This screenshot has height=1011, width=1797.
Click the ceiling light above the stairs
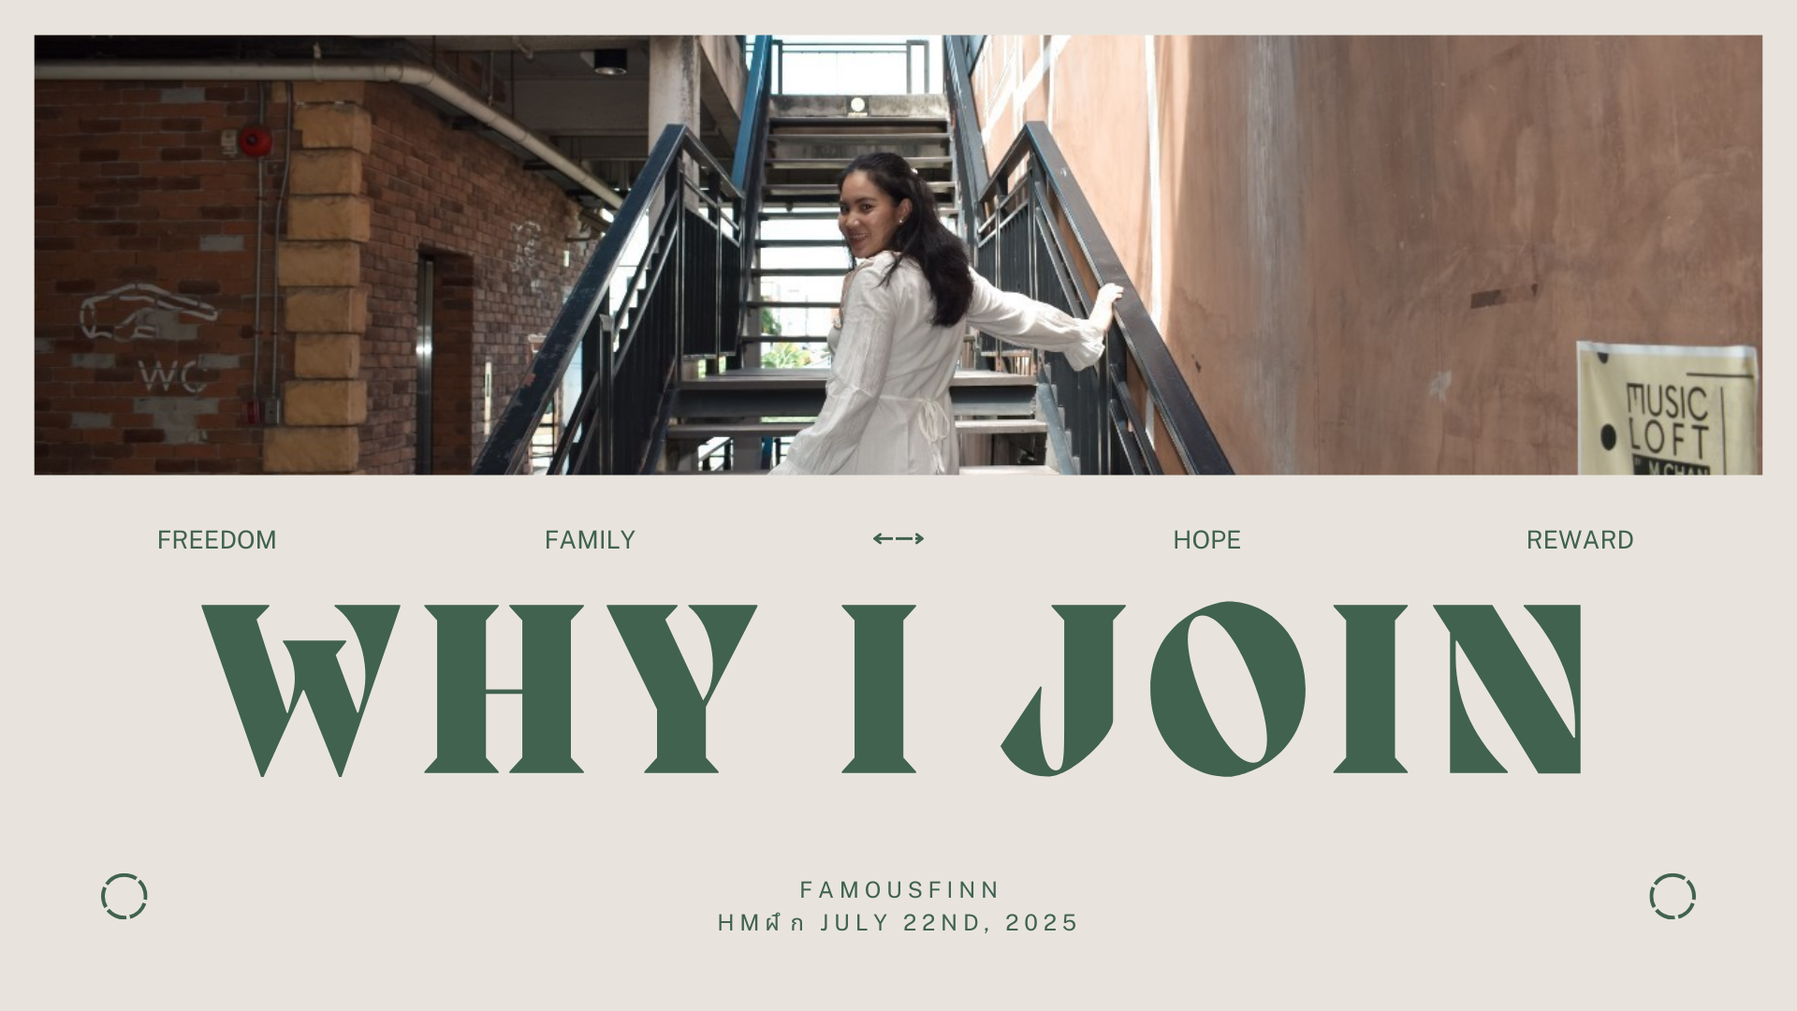[x=609, y=62]
